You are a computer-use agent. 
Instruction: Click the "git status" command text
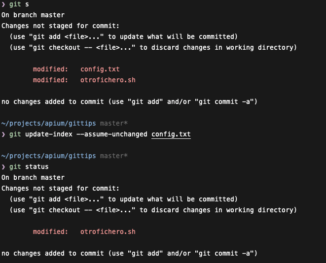29,167
